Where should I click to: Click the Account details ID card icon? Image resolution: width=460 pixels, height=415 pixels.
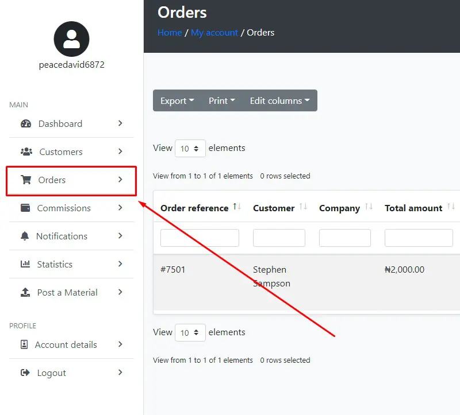24,344
